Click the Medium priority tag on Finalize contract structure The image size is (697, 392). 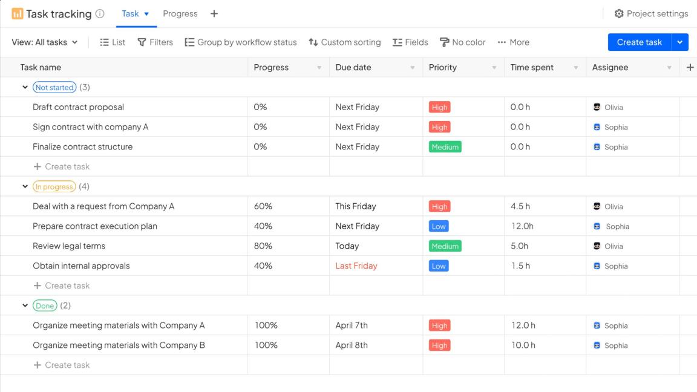point(445,146)
